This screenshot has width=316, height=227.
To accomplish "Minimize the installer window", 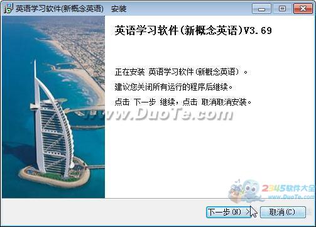I will [x=261, y=9].
